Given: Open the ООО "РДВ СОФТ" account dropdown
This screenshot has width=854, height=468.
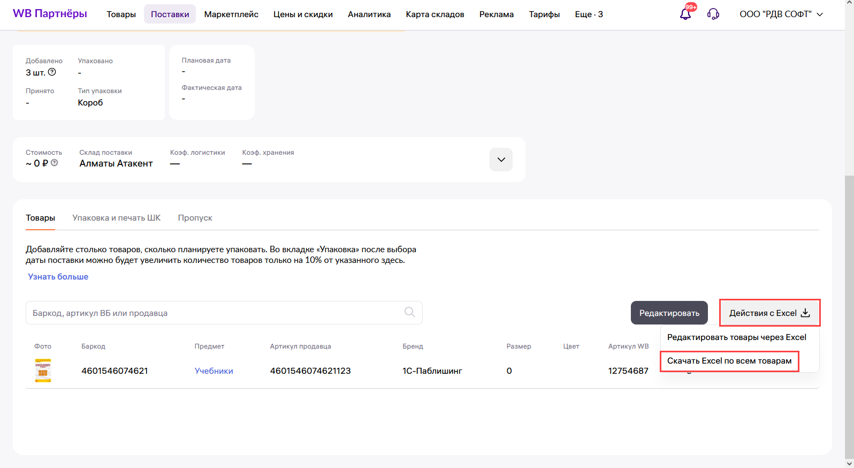Looking at the screenshot, I should (x=781, y=14).
